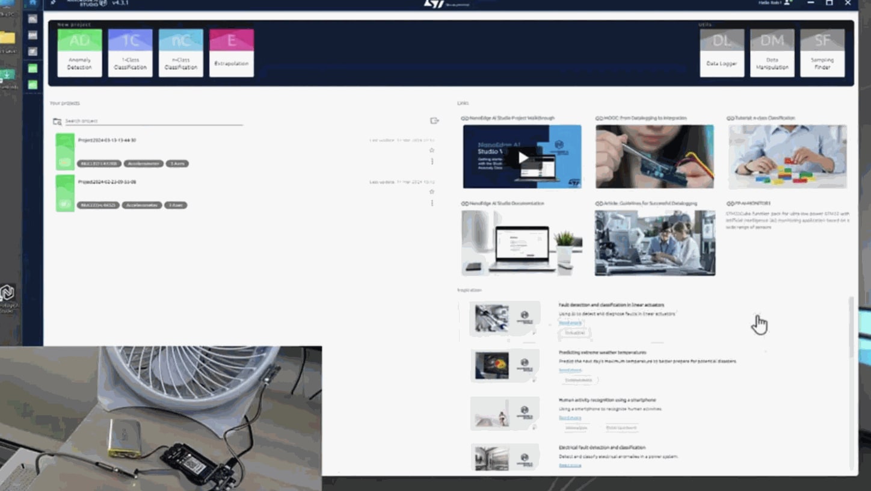Click the pin icon left of the studio logo

pos(54,3)
